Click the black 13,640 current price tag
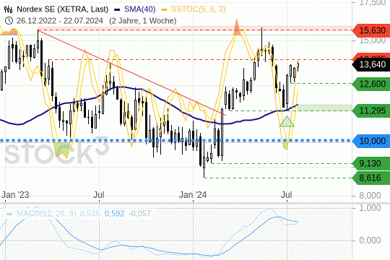 (371, 65)
